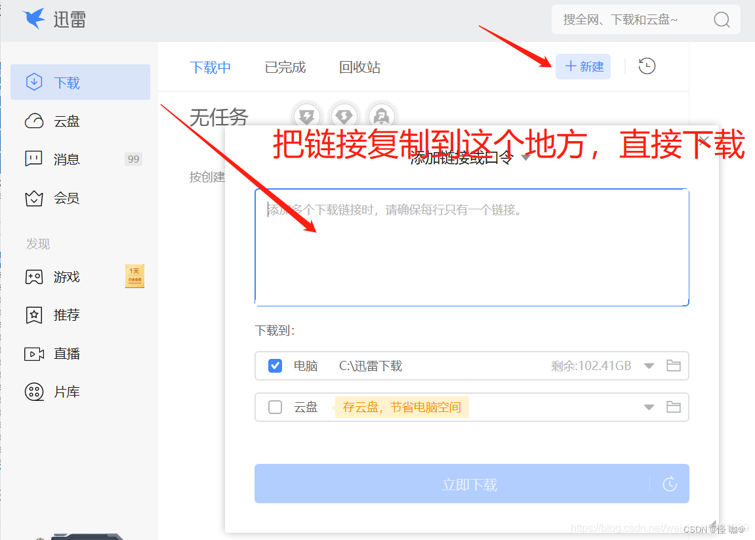Toggle the 电脑 download checkbox
Image resolution: width=755 pixels, height=540 pixels.
pyautogui.click(x=275, y=365)
